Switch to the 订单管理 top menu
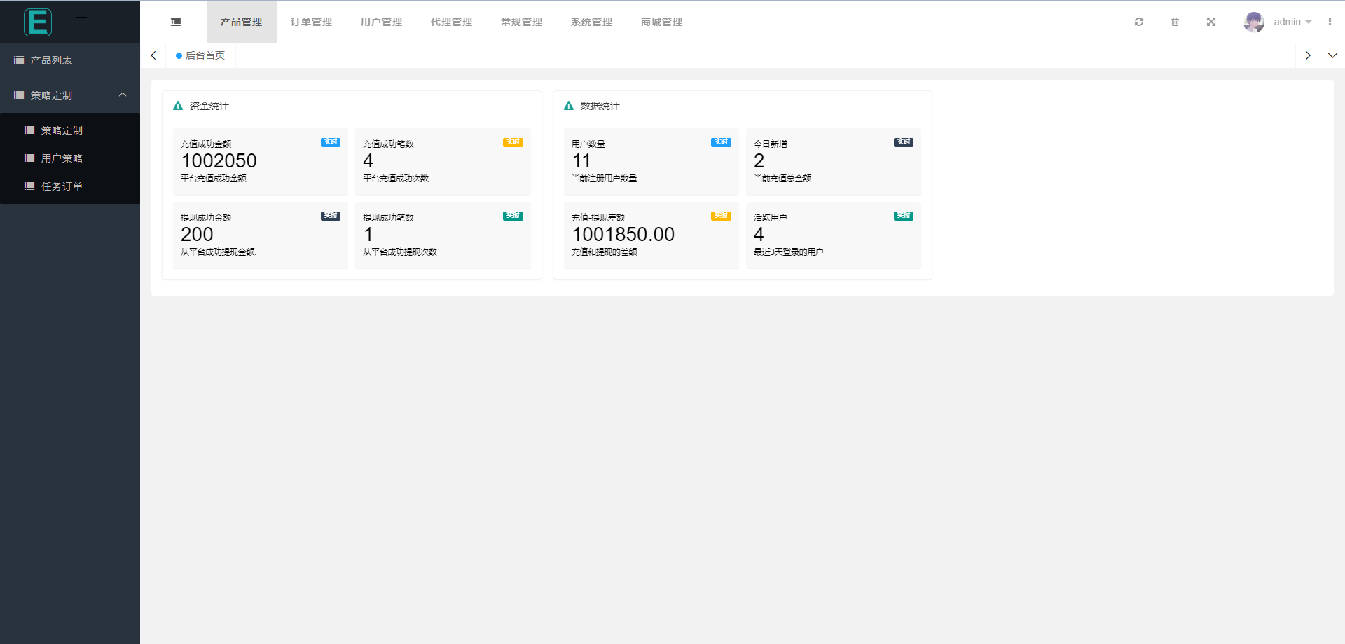Viewport: 1345px width, 644px height. (311, 22)
